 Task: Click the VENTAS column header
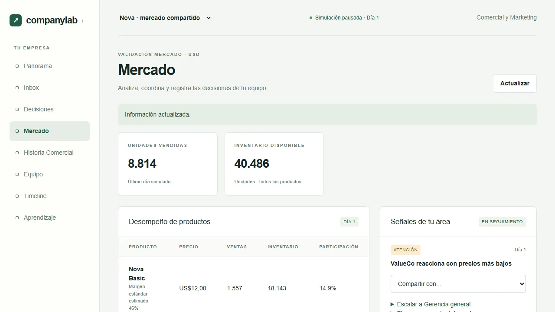pos(237,247)
